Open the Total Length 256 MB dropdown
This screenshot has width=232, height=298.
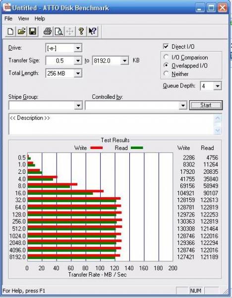pyautogui.click(x=78, y=74)
